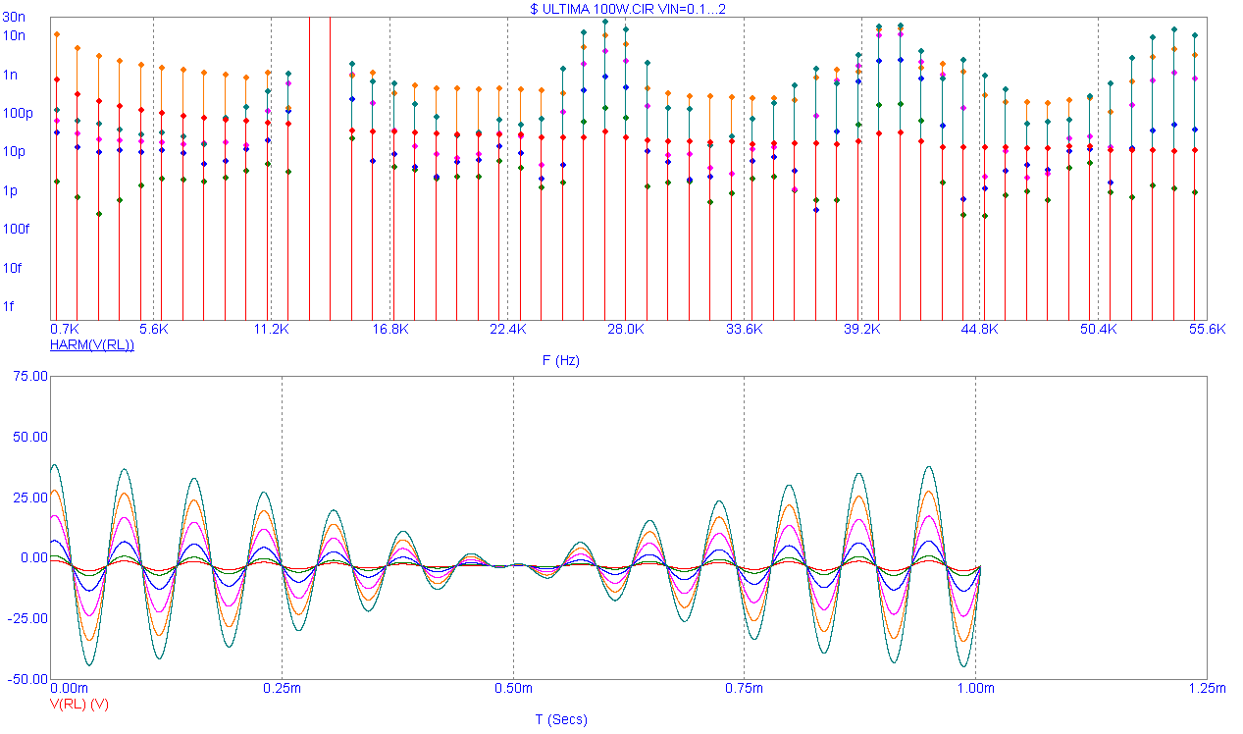Click the 'F (Hz)' frequency axis title
Image resolution: width=1243 pixels, height=734 pixels.
tap(561, 360)
